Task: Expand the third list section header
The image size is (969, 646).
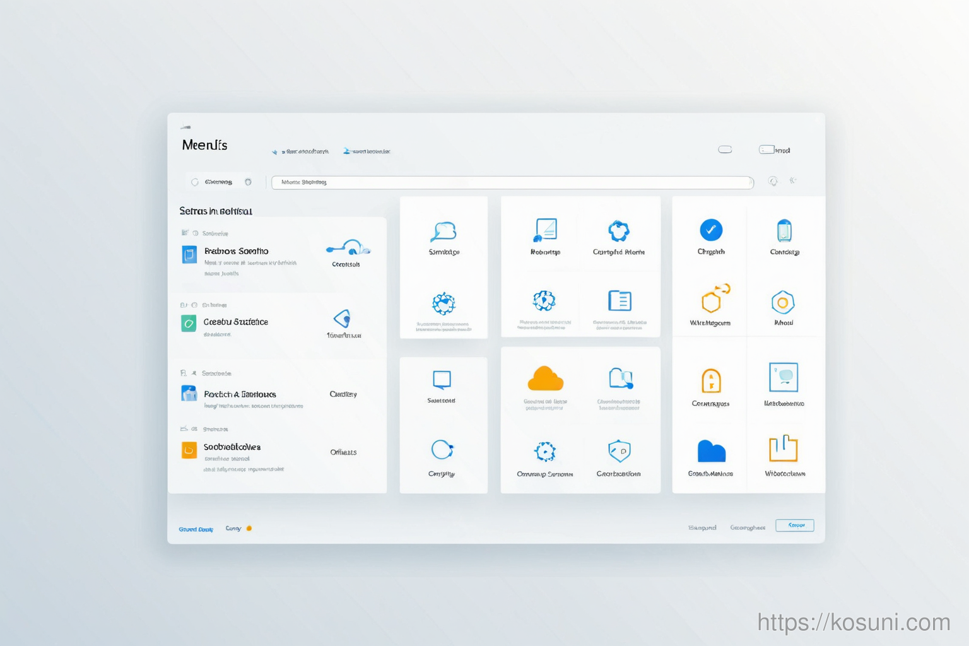Action: [206, 373]
